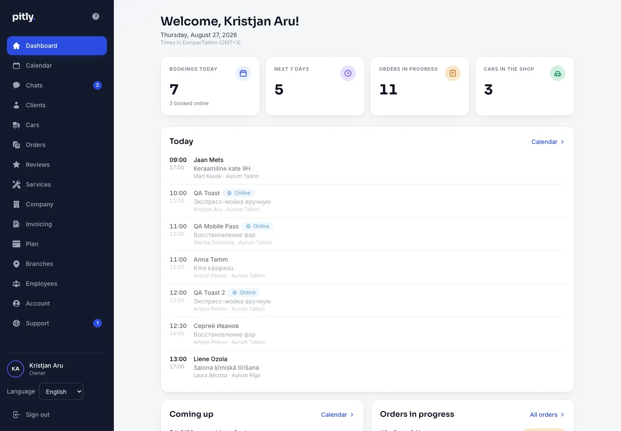Click the Clients person icon
The height and width of the screenshot is (431, 621).
[16, 105]
